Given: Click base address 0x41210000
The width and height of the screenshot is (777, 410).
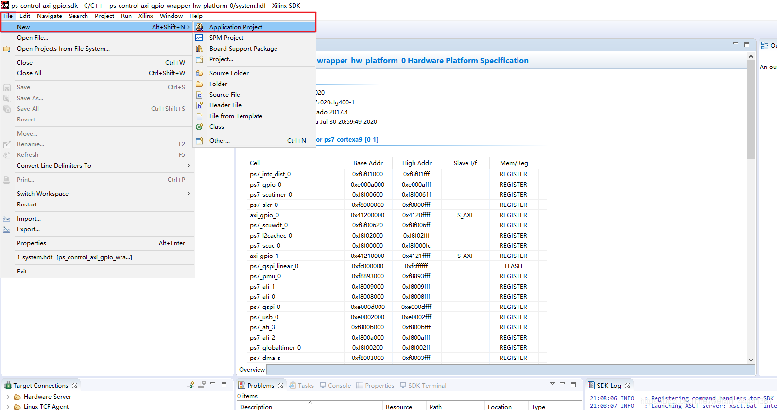Looking at the screenshot, I should [368, 256].
